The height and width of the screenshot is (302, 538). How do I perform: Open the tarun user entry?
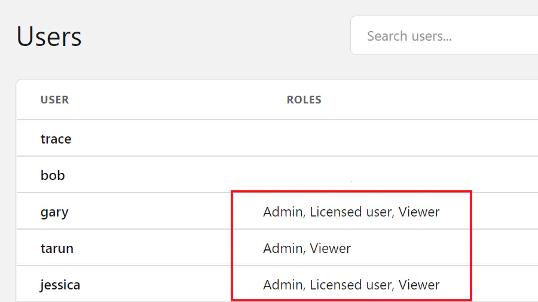pyautogui.click(x=57, y=248)
